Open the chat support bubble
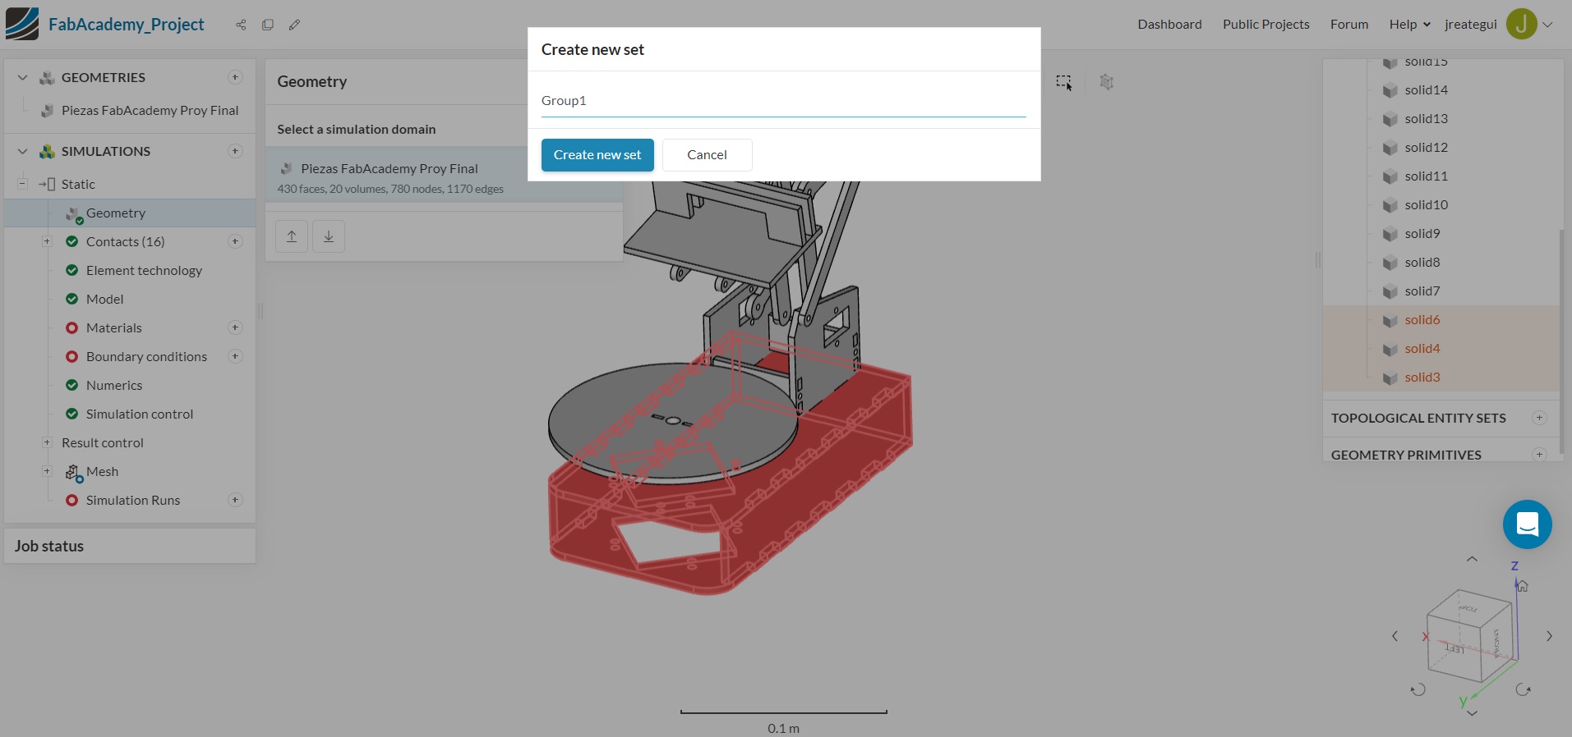Viewport: 1572px width, 737px height. pyautogui.click(x=1527, y=524)
